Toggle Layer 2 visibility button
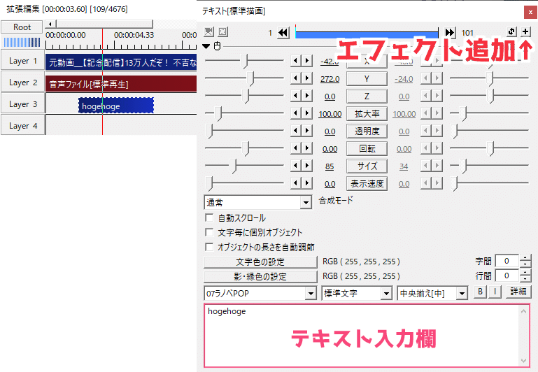Screen dimensions: 538x372 click(22, 83)
